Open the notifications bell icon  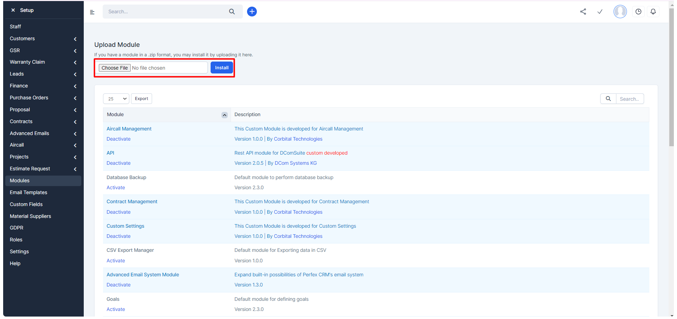point(653,12)
